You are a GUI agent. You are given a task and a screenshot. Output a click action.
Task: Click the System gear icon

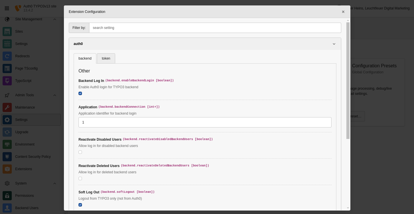coord(7,183)
